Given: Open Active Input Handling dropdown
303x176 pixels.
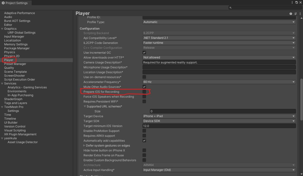Looking at the screenshot, I should [219, 170].
